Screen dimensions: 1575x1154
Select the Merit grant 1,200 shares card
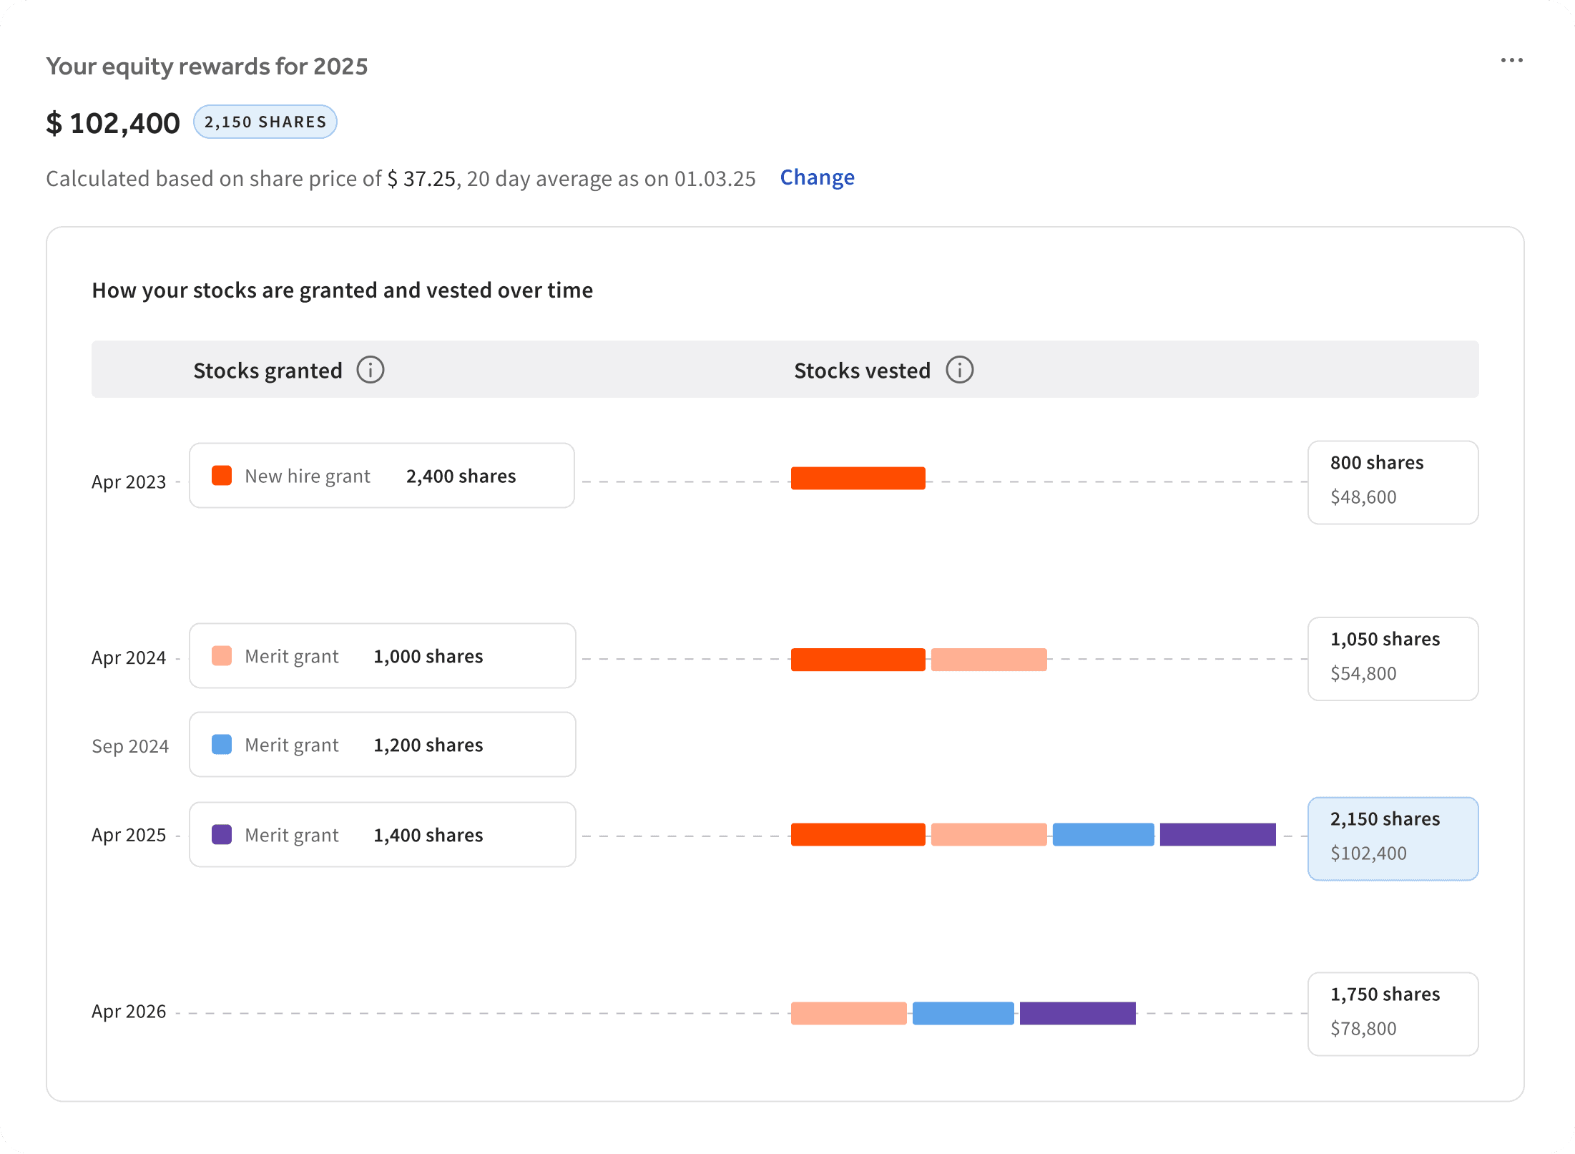tap(381, 745)
